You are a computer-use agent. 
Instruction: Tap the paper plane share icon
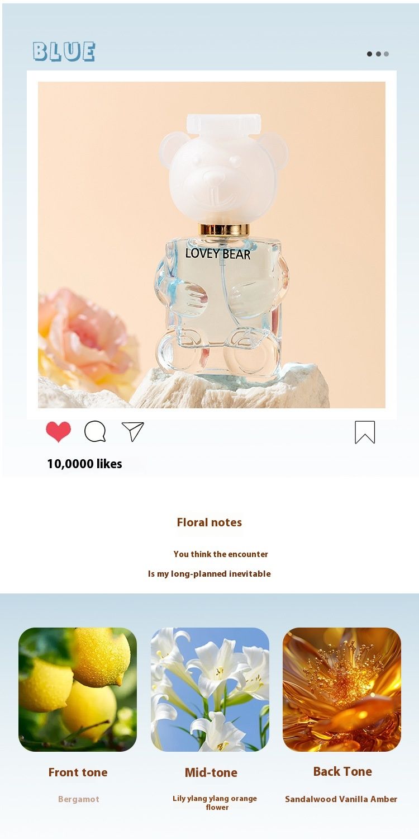[133, 432]
